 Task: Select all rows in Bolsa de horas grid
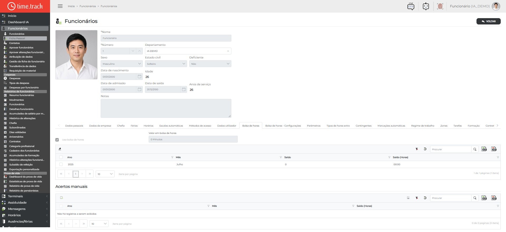coord(61,157)
